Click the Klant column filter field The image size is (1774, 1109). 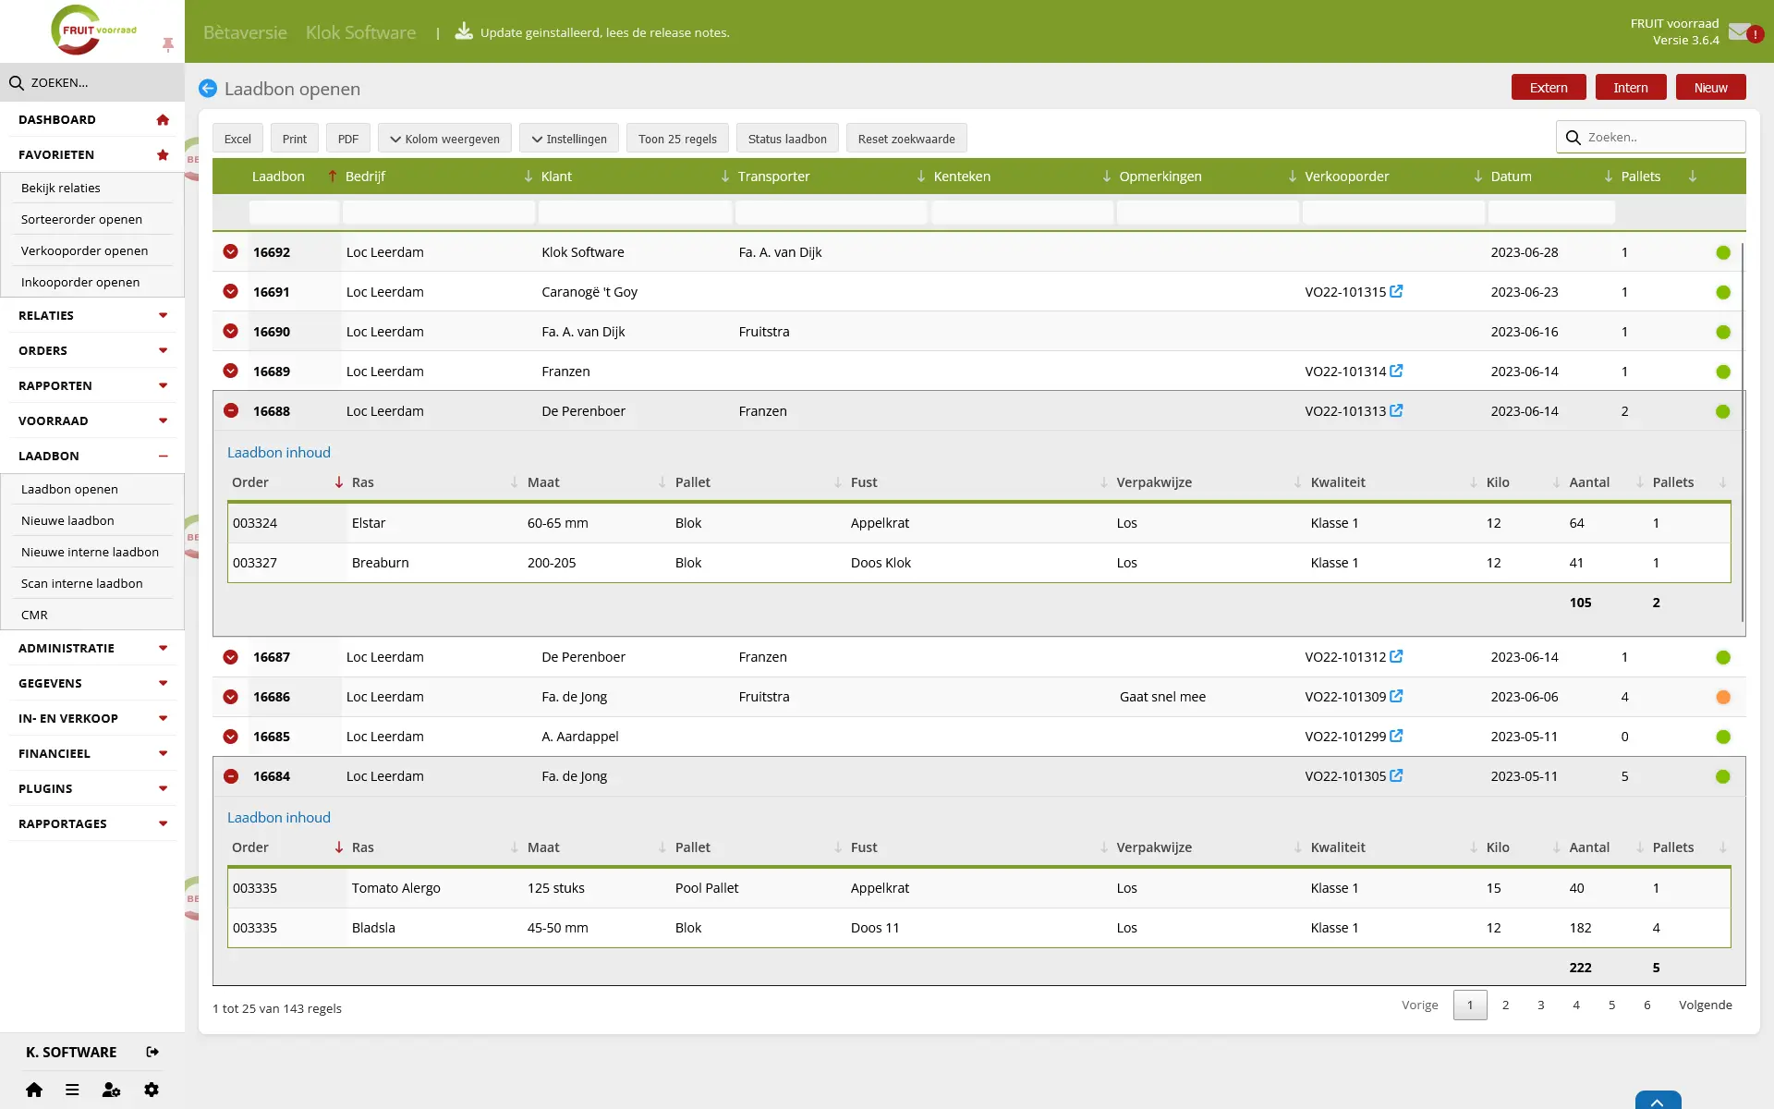click(x=635, y=212)
